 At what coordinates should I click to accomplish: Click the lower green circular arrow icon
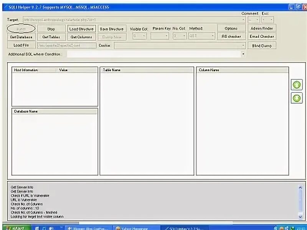click(x=297, y=98)
